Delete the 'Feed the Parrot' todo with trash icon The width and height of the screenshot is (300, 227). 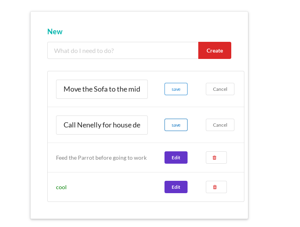(x=216, y=158)
